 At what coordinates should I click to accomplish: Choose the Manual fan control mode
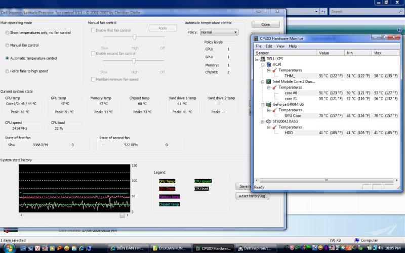[7, 45]
